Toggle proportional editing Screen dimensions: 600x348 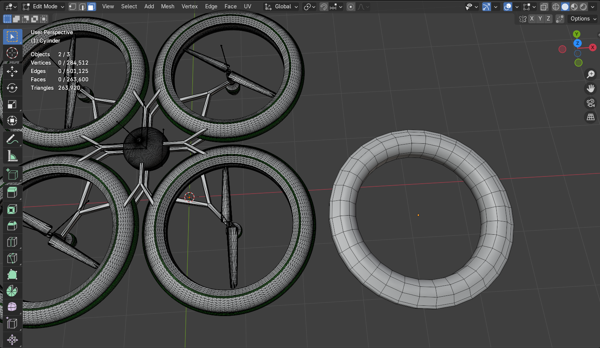coord(351,7)
